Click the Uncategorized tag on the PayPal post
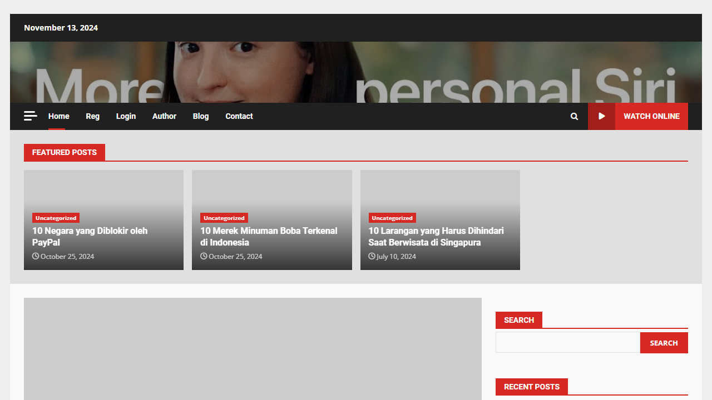The height and width of the screenshot is (400, 712). point(56,218)
